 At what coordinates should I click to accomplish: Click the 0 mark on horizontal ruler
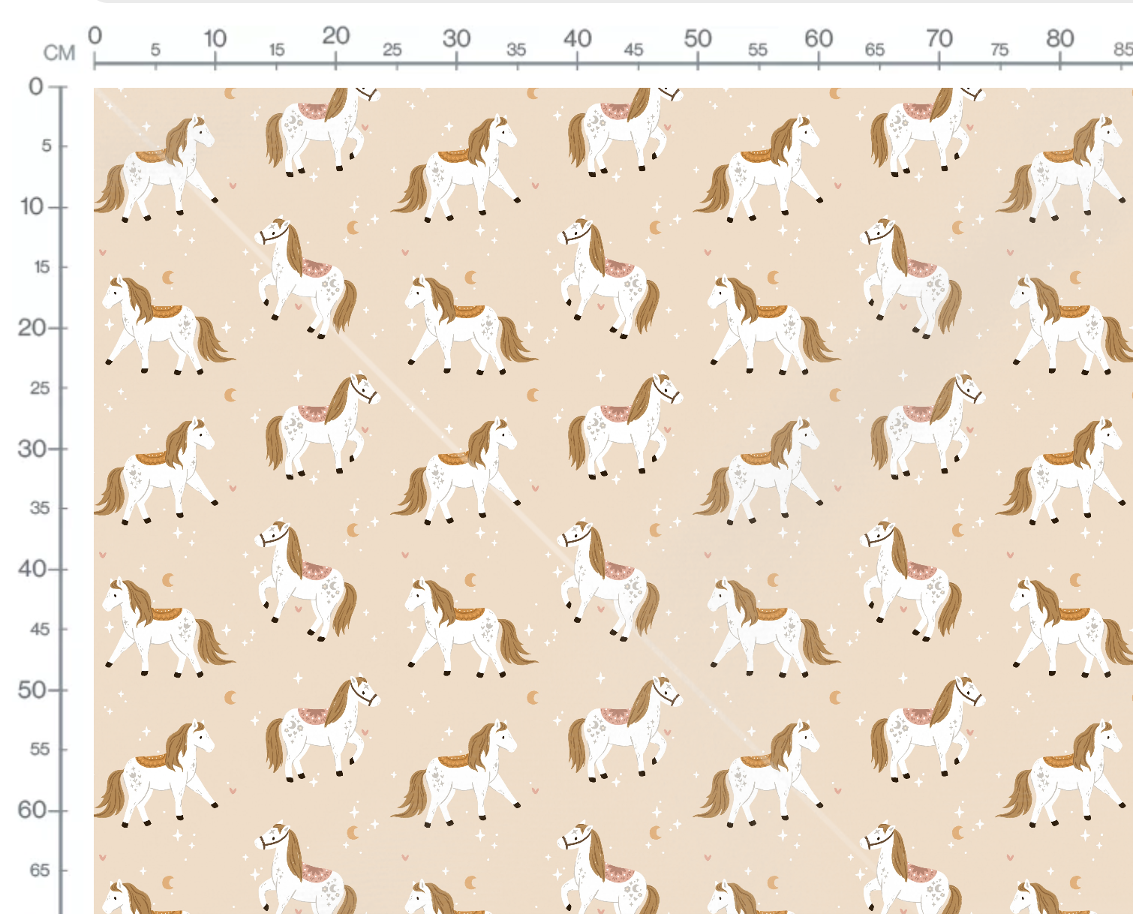(95, 35)
